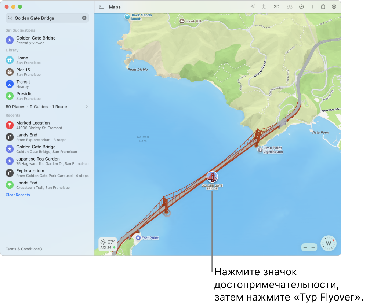The height and width of the screenshot is (306, 370).
Task: Click the Pier 15 briefcase icon
Action: click(10, 72)
